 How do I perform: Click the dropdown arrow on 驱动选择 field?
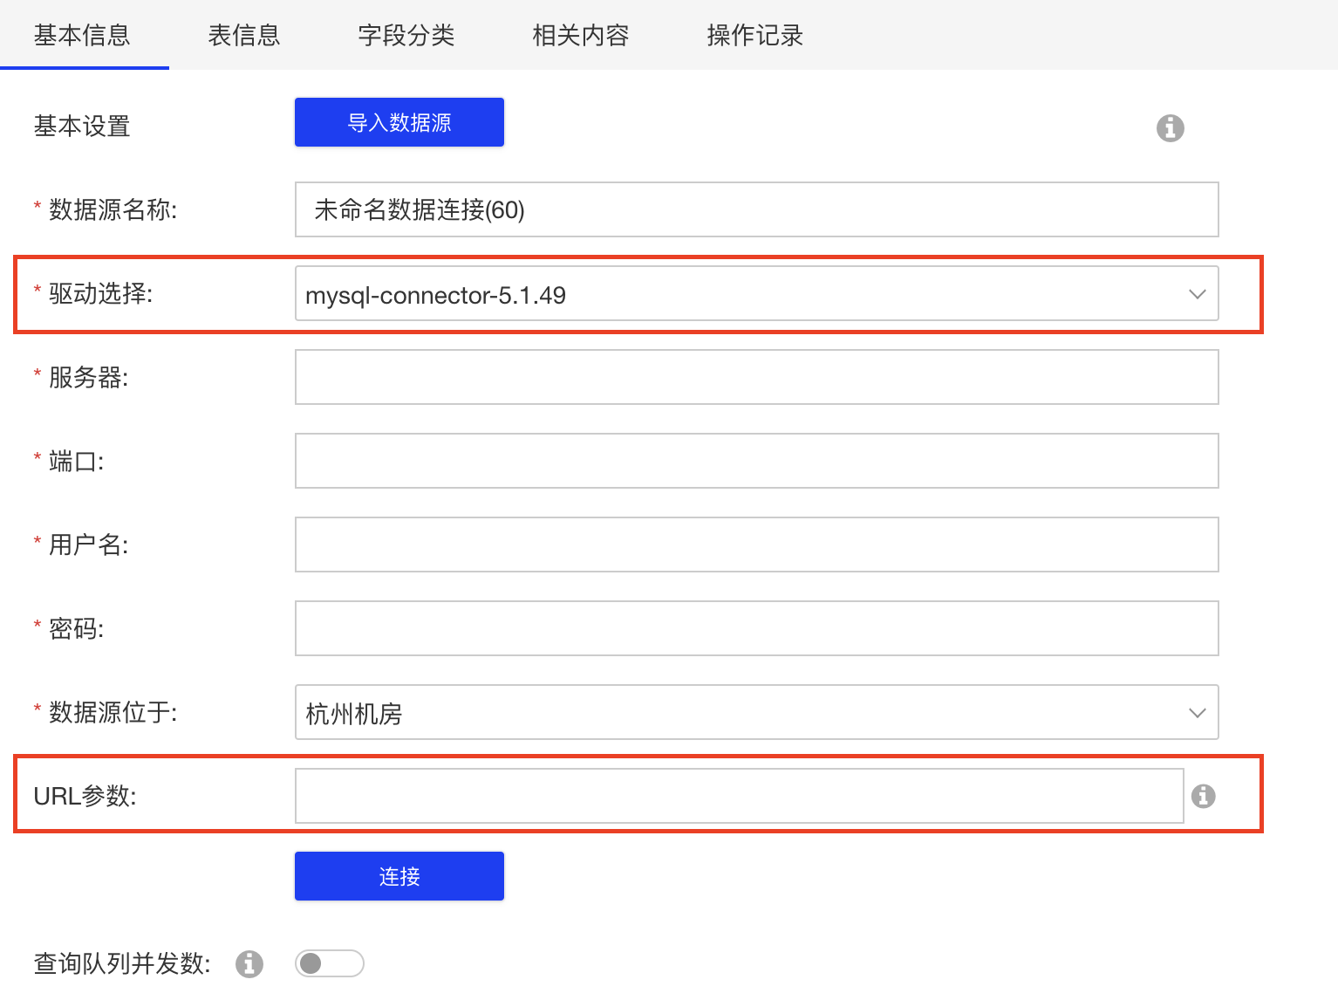(x=1196, y=294)
